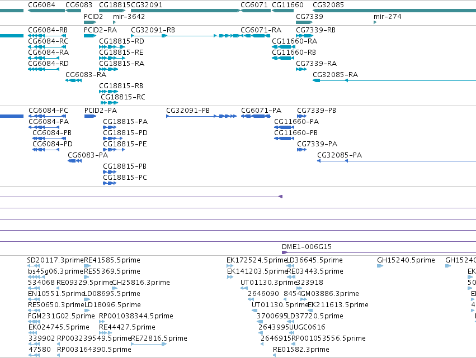This screenshot has width=476, height=358.
Task: Select protein CG6084-PC
Action: click(48, 111)
